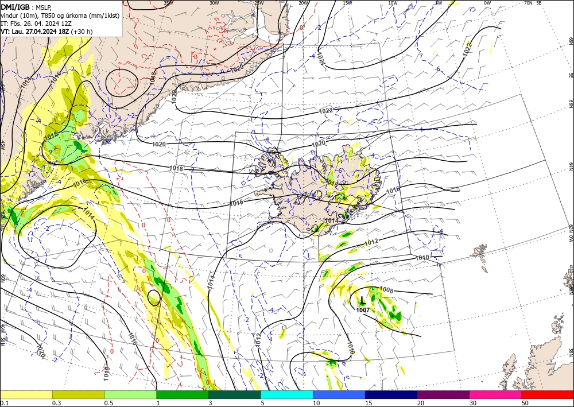This screenshot has height=407, width=574.
Task: Select the green 1–3 mm legend swatch
Action: [x=183, y=394]
